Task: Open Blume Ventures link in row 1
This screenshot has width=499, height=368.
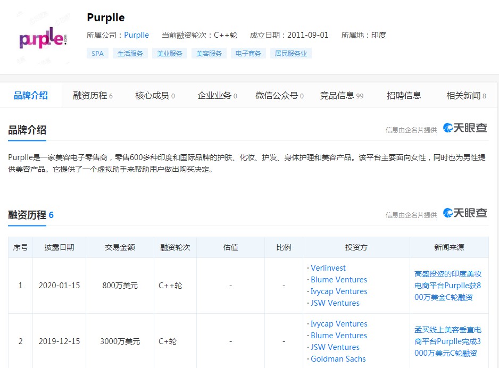Action: [x=338, y=280]
